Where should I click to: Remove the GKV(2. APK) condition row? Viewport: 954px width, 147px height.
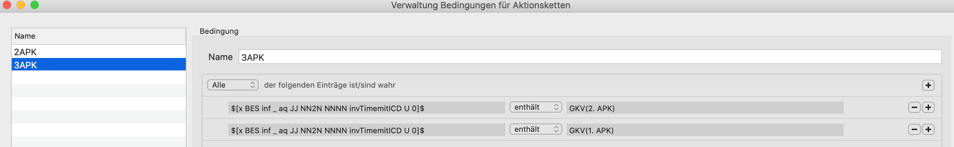[x=914, y=107]
